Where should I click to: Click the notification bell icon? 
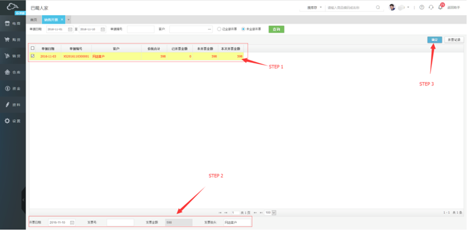tap(440, 8)
